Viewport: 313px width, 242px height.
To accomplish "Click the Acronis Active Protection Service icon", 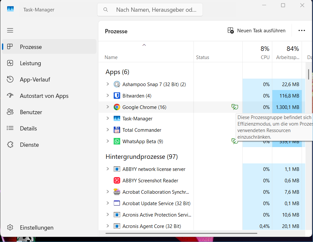I will [117, 215].
